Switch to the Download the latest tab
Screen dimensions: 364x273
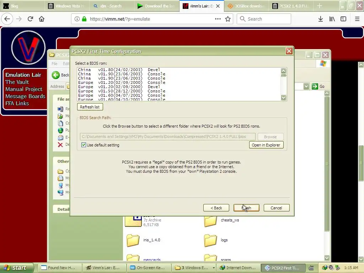(x=156, y=6)
